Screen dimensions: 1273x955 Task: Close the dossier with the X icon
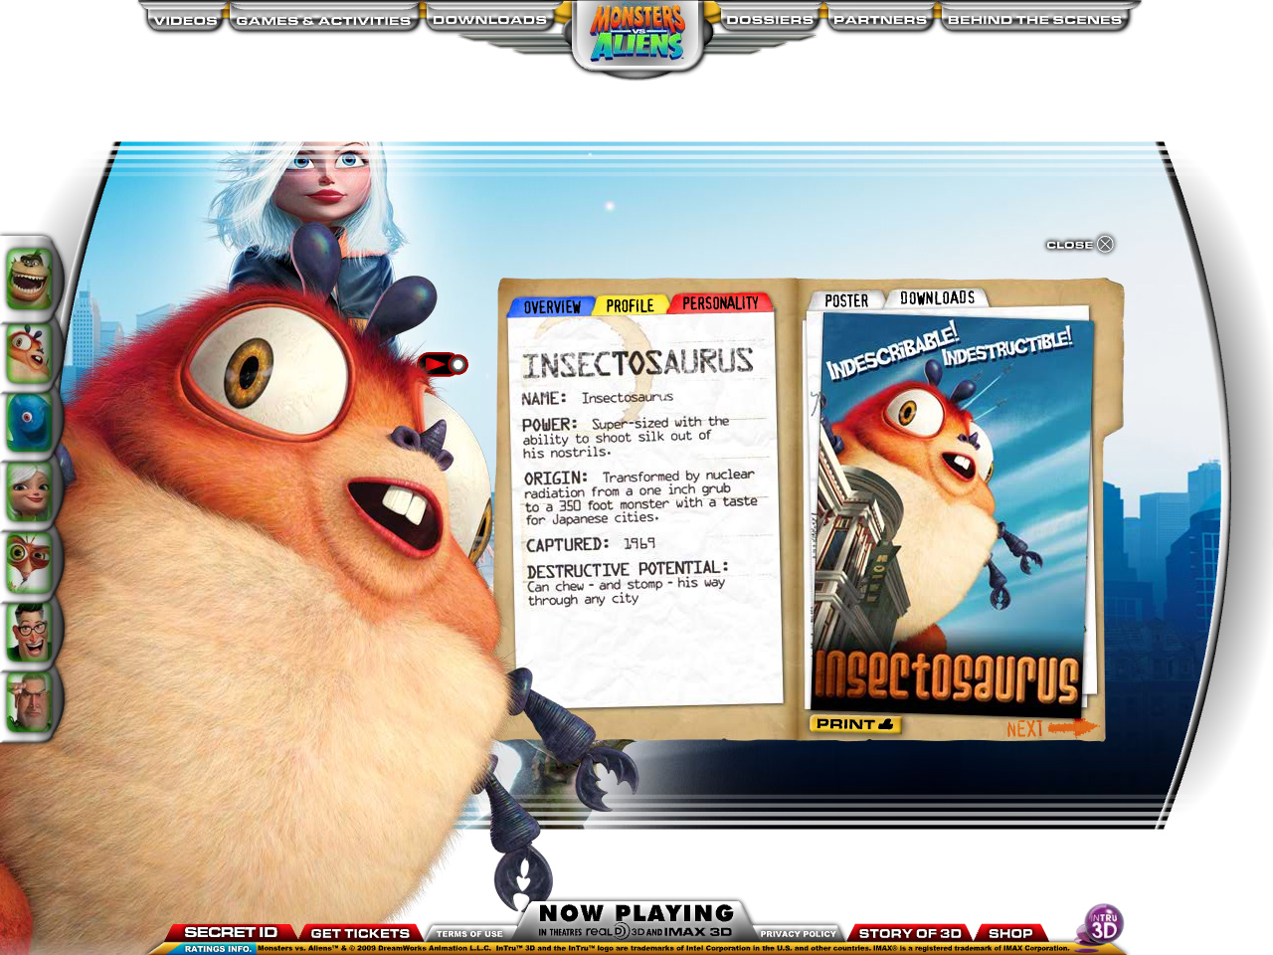[x=1105, y=244]
